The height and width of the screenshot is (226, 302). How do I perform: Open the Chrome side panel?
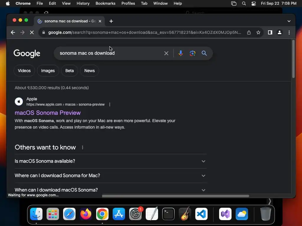[x=270, y=32]
